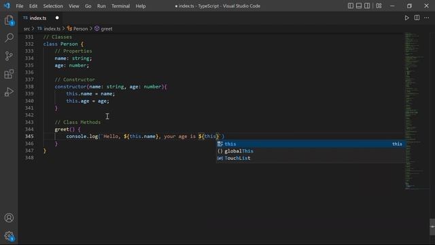The image size is (435, 245).
Task: Accept the 'this' autocomplete suggestion
Action: pos(310,144)
